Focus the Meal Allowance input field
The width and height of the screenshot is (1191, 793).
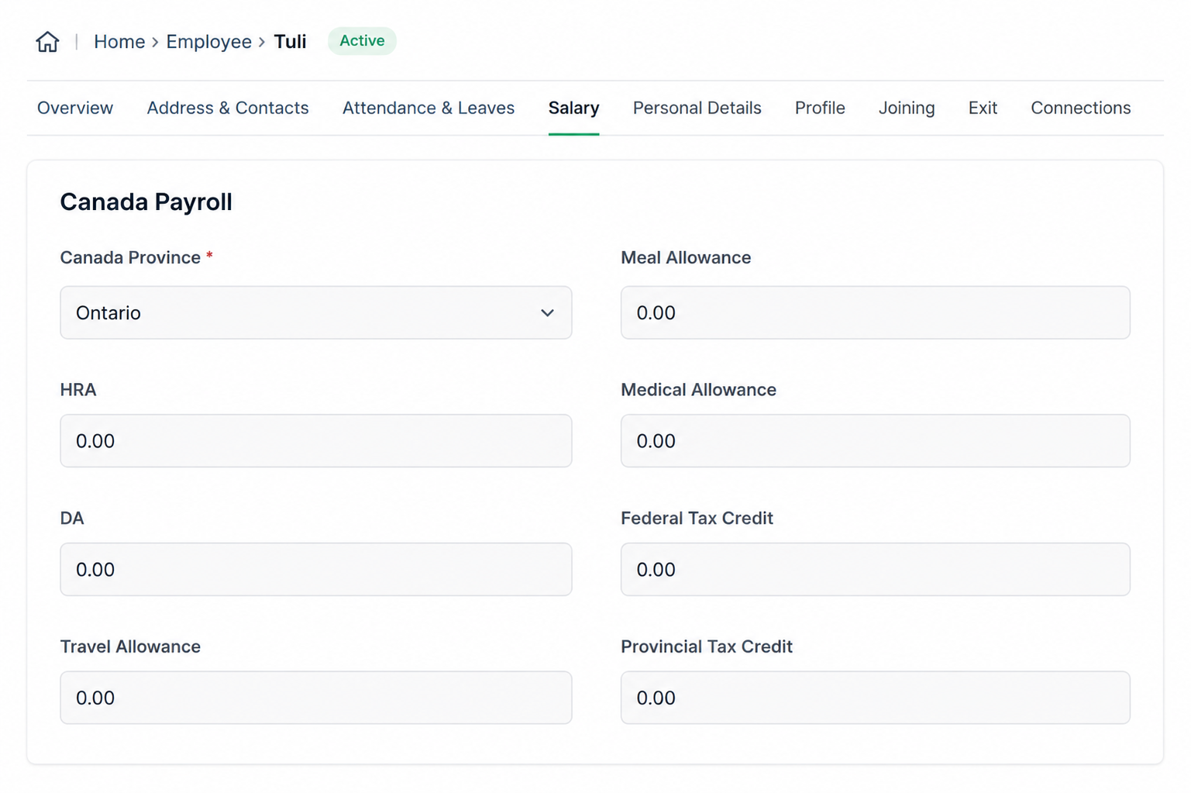click(x=875, y=312)
